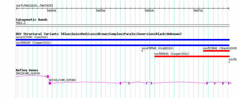
Task: Click the 5q11.2 cytogenetic band bar
Action: 122,26
